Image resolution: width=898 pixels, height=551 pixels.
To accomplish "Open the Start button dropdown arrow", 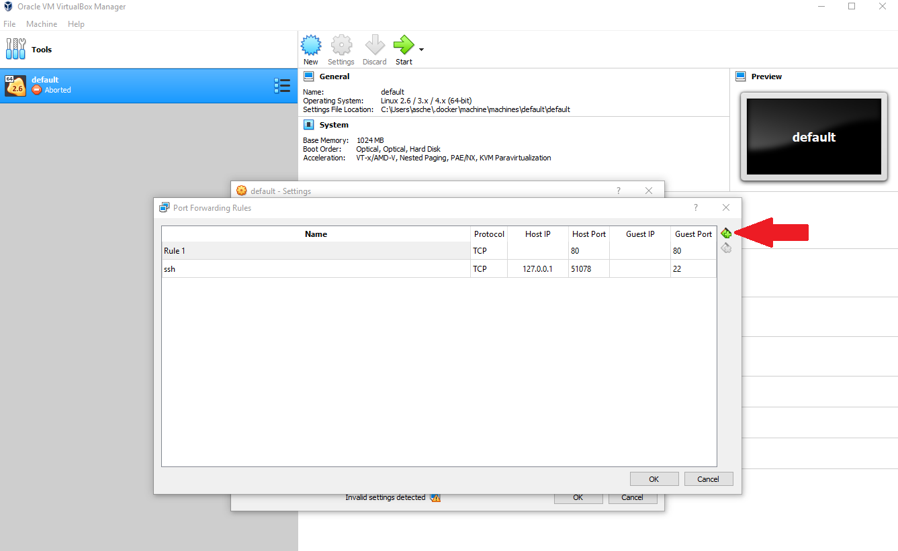I will point(421,50).
